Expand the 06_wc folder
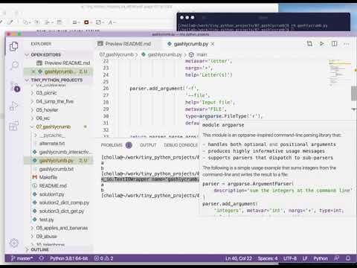 pyautogui.click(x=43, y=118)
